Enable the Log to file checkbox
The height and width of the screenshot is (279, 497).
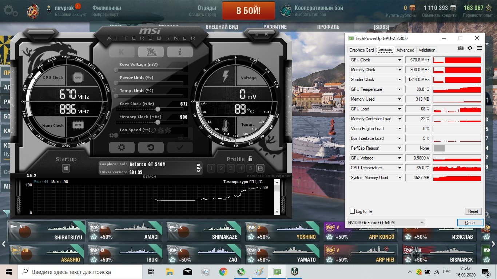coord(352,211)
